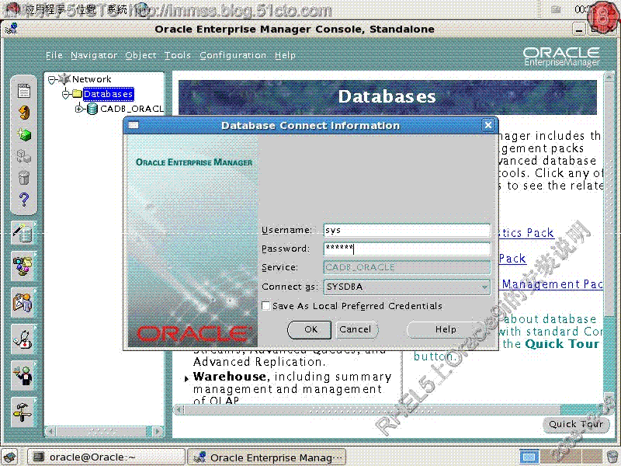Collapse the Databases tree node
Viewport: 621px width, 466px height.
(x=66, y=94)
